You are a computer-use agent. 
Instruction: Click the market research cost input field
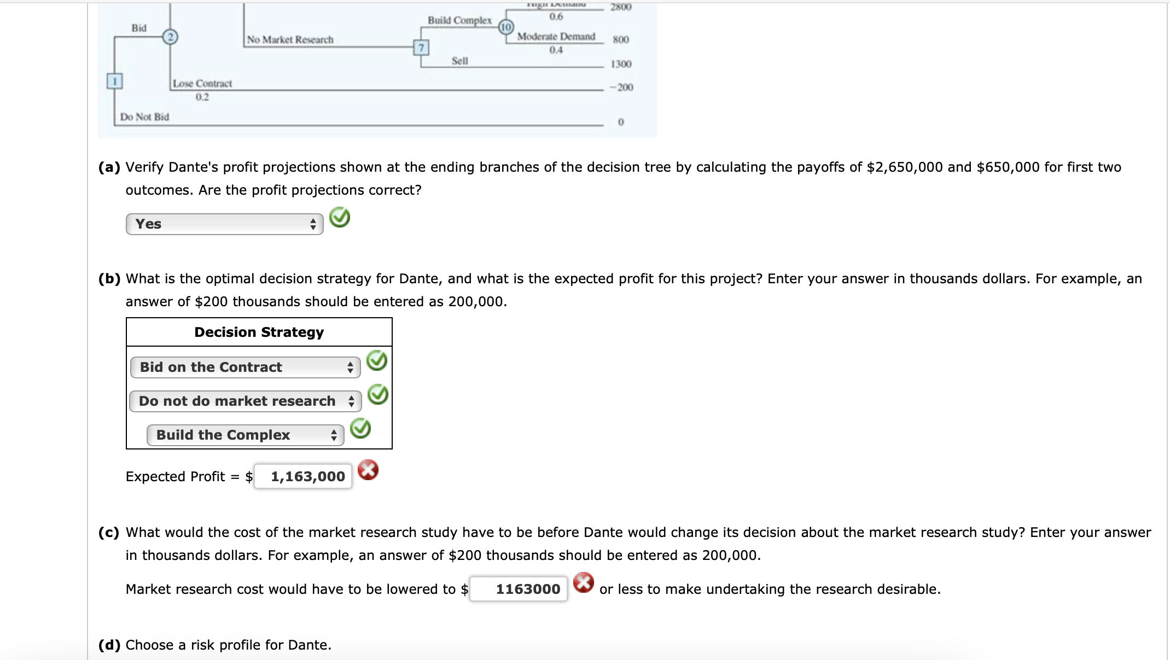(519, 589)
